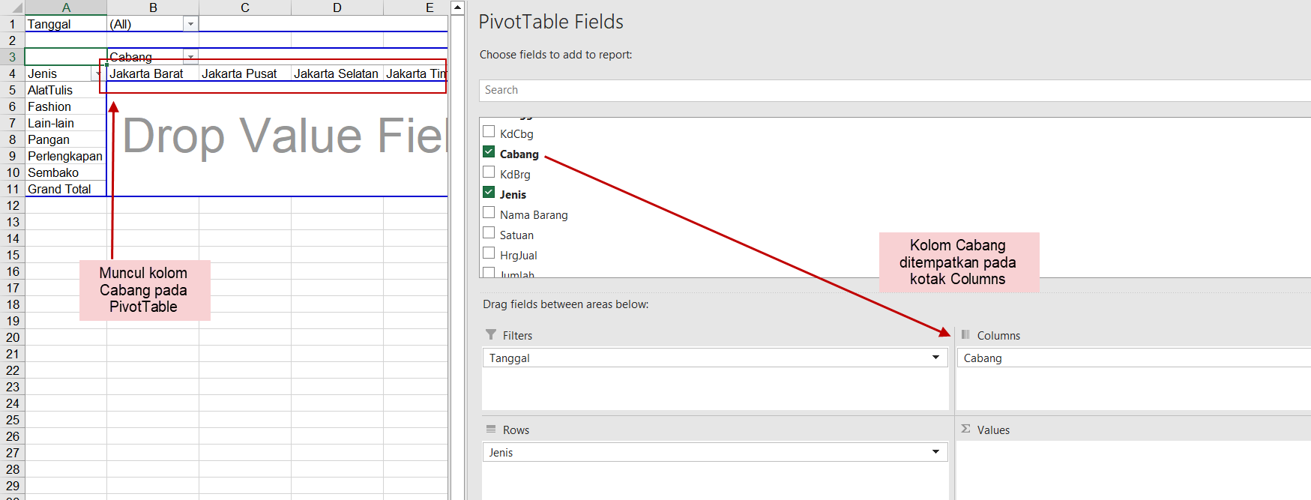Viewport: 1311px width, 500px height.
Task: Expand the Jenis field dropdown in Rows
Action: (935, 452)
